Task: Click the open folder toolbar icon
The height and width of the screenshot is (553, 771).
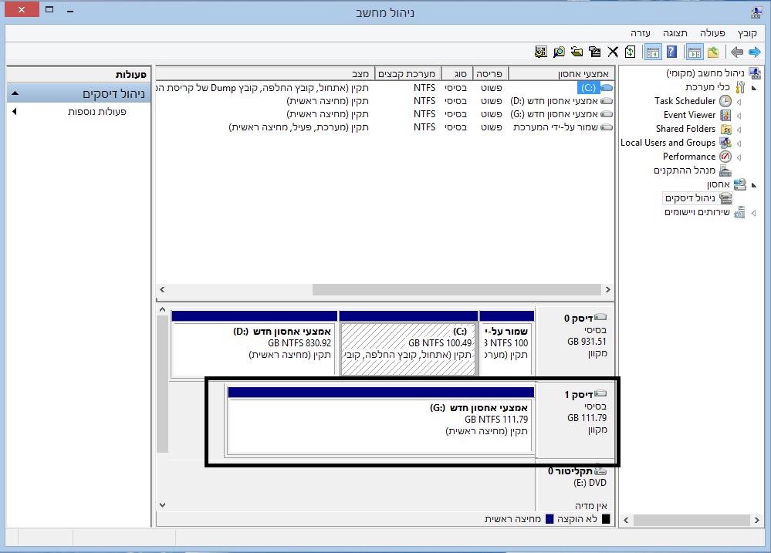Action: point(577,52)
